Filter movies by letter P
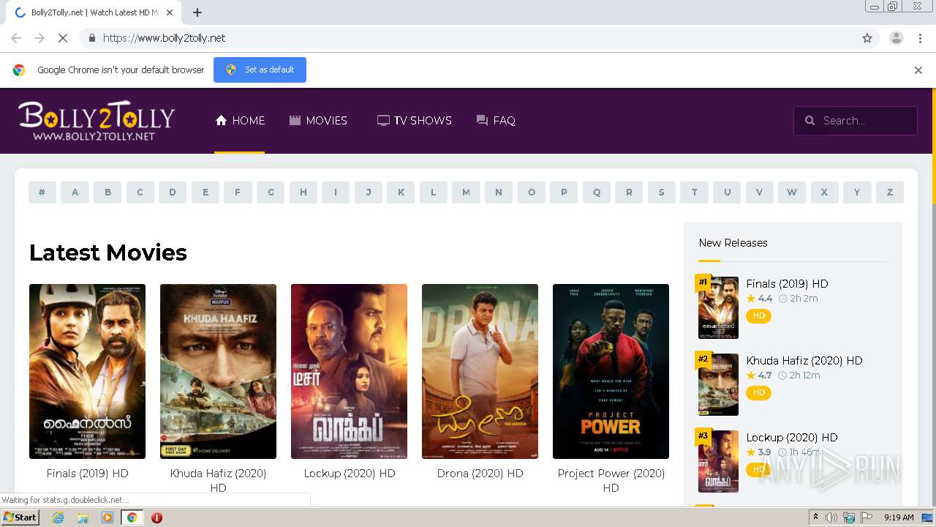Screen dimensions: 936x527 [x=564, y=193]
